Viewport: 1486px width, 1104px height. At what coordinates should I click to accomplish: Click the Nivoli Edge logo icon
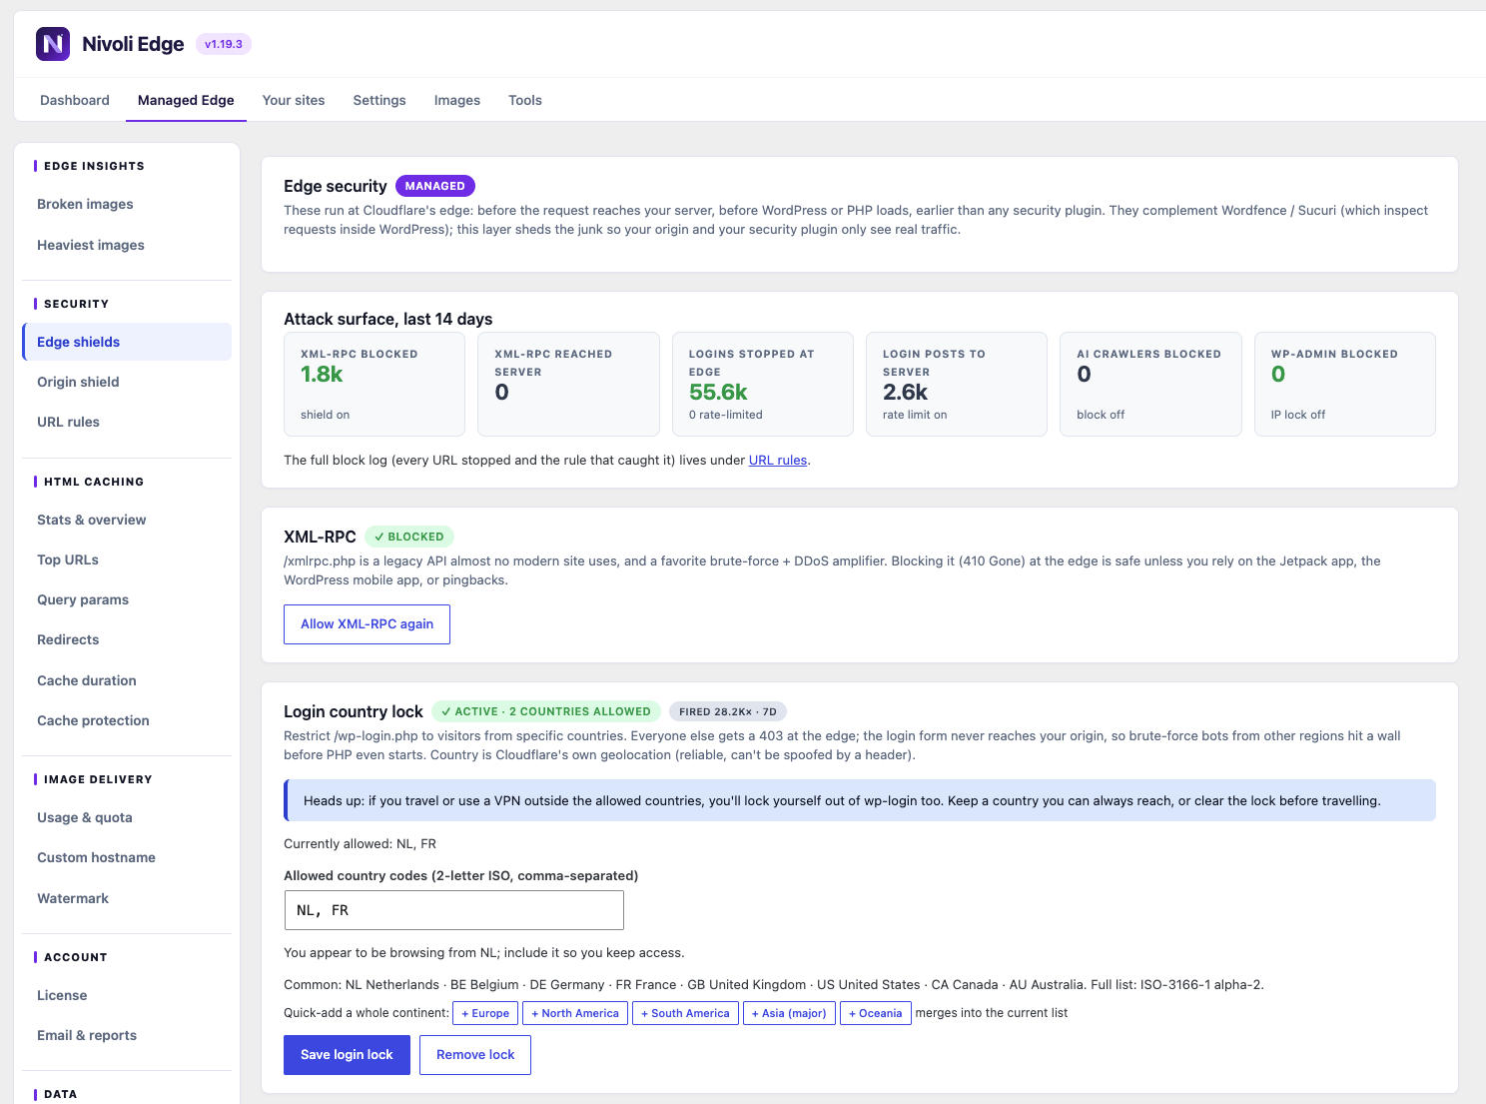coord(53,44)
